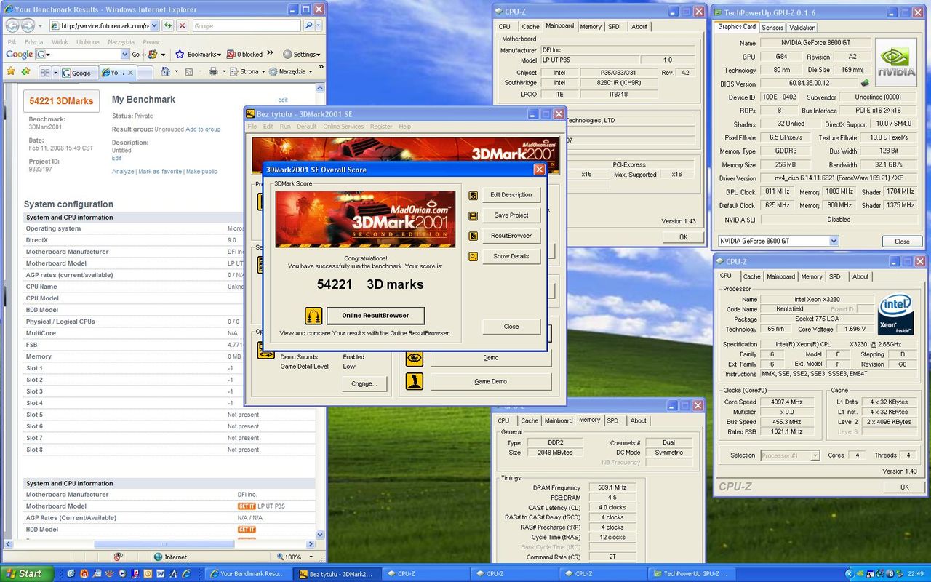Click IE Print icon

coord(213,71)
